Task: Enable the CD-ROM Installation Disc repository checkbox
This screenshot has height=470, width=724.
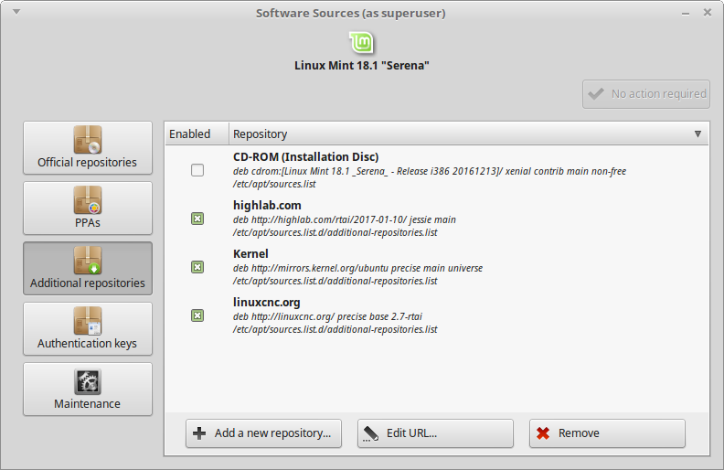Action: (197, 170)
